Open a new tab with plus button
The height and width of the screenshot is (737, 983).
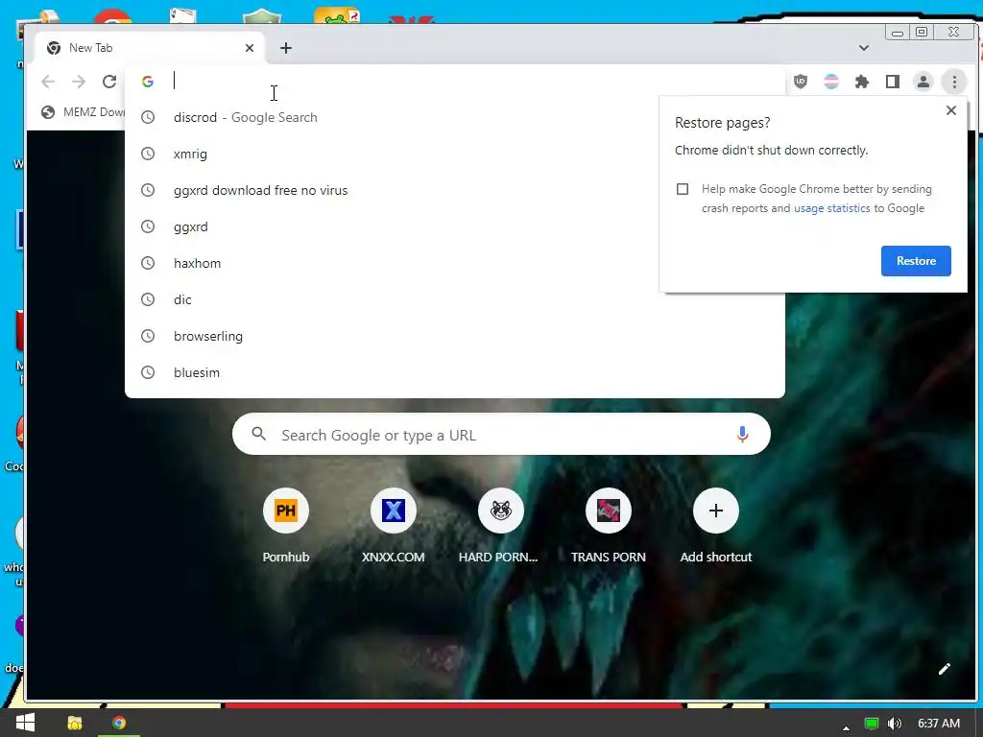tap(286, 48)
